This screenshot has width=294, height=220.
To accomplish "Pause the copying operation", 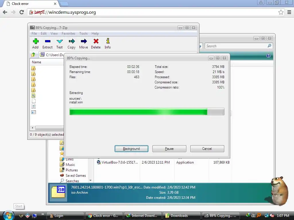I will [x=169, y=149].
